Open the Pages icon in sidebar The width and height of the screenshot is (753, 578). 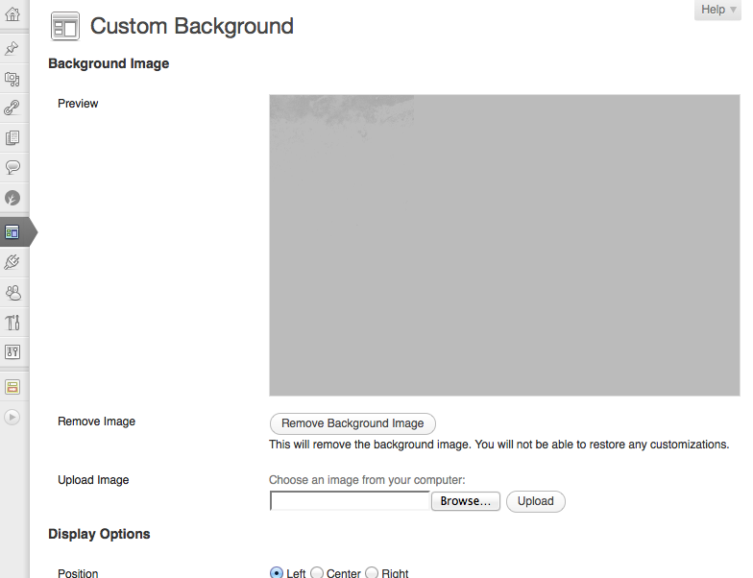point(12,138)
